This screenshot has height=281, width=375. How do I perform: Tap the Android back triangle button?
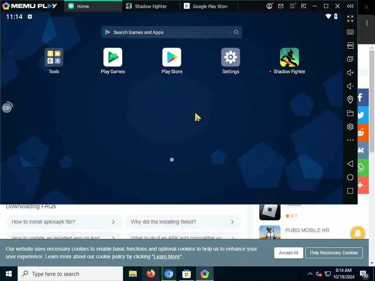coord(350,164)
